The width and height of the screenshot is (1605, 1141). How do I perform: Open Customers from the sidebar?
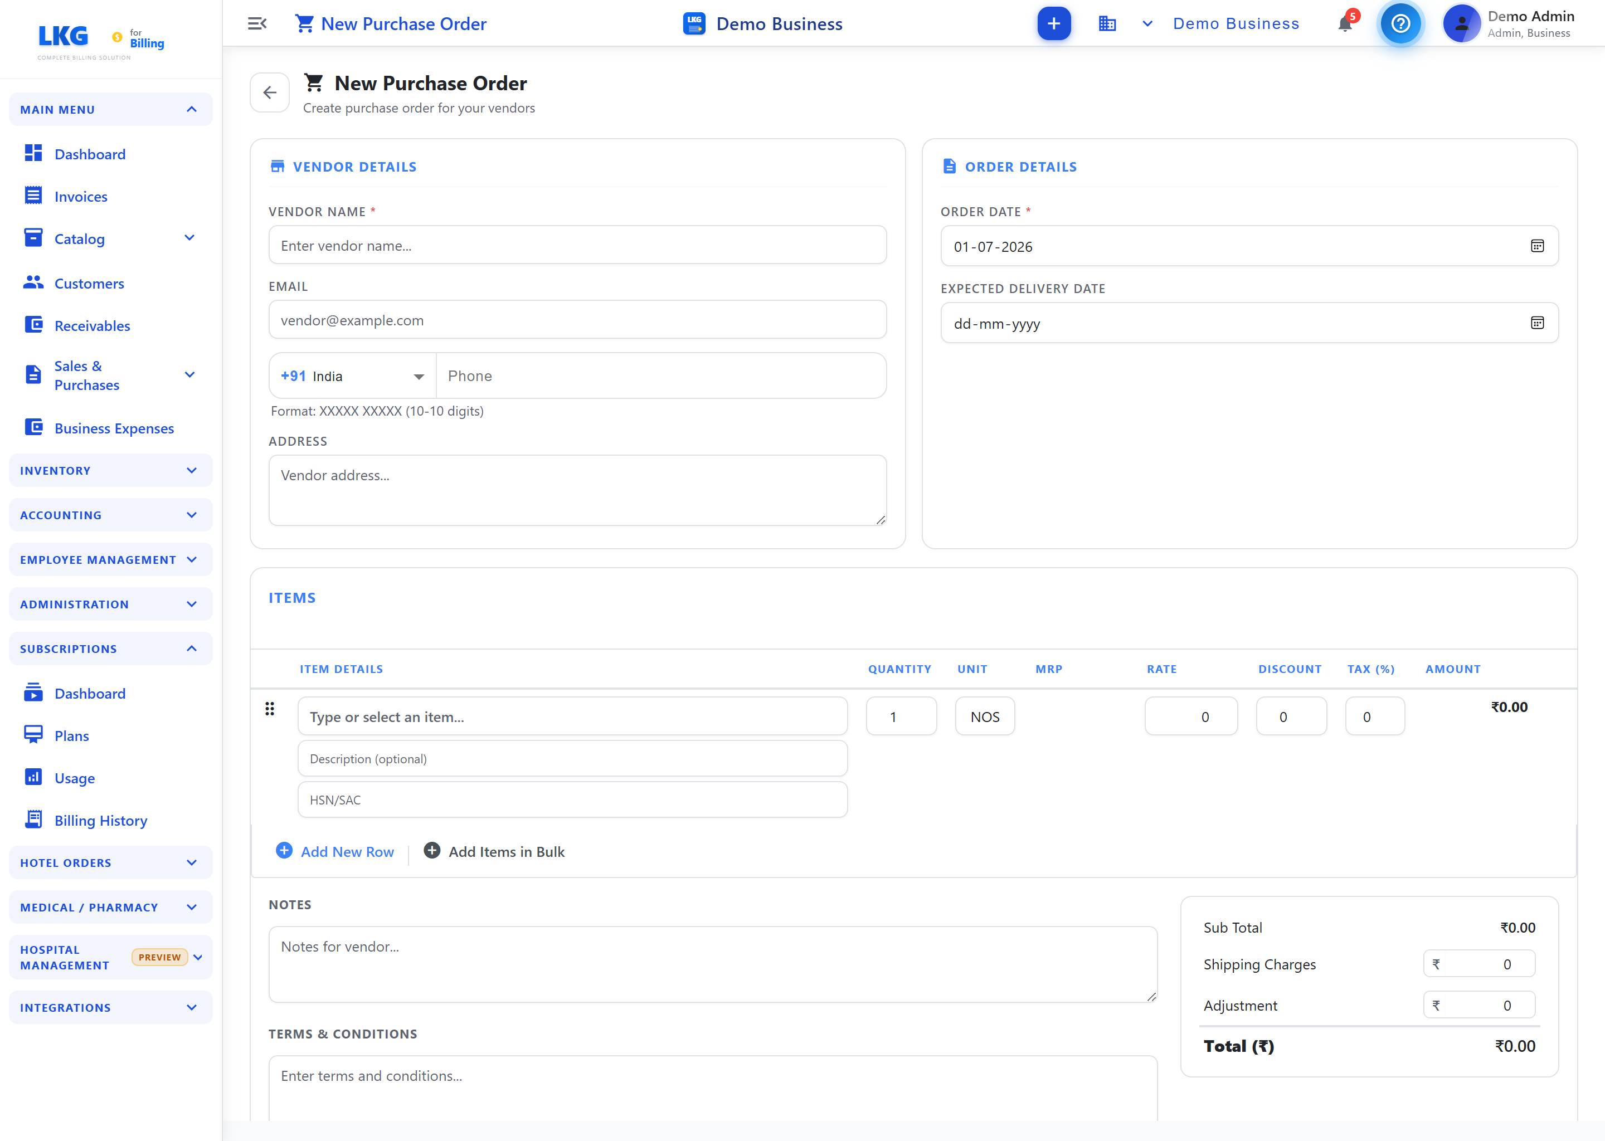(x=89, y=284)
